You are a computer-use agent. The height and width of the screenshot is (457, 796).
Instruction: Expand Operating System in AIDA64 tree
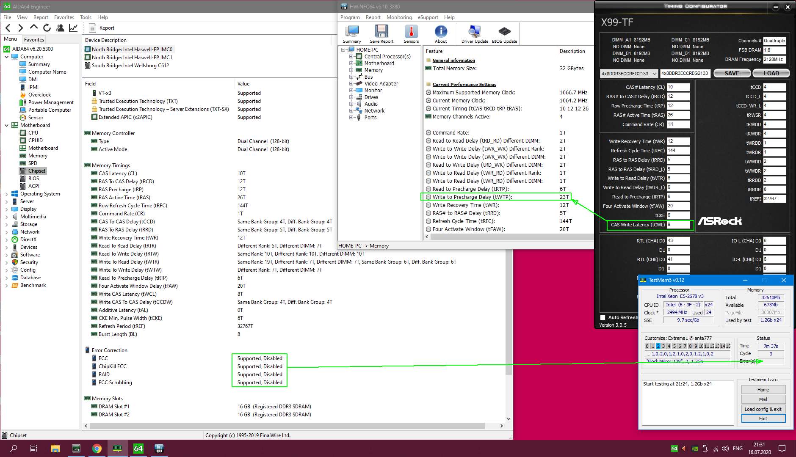tap(6, 194)
